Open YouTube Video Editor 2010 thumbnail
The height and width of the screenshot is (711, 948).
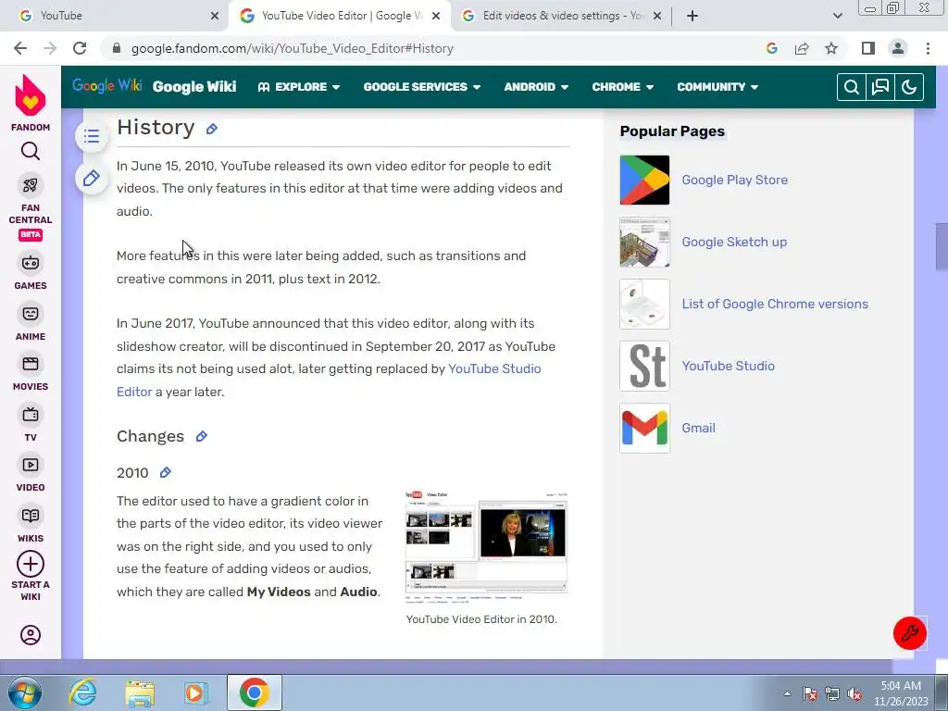click(x=487, y=547)
